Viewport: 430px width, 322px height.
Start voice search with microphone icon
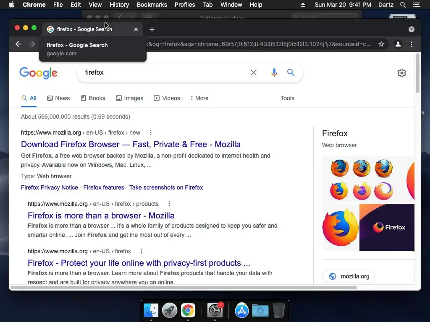point(274,73)
